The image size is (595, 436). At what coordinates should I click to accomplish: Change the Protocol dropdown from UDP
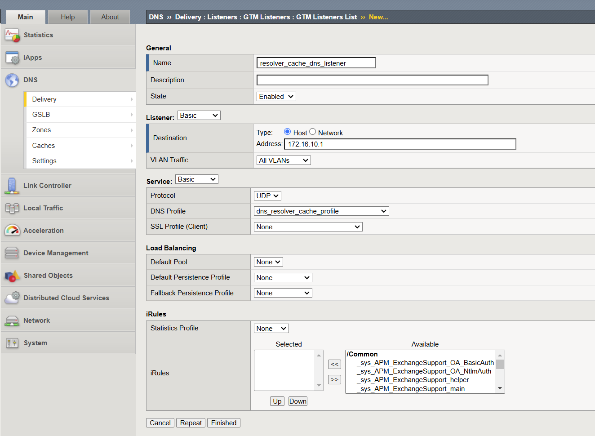(267, 195)
